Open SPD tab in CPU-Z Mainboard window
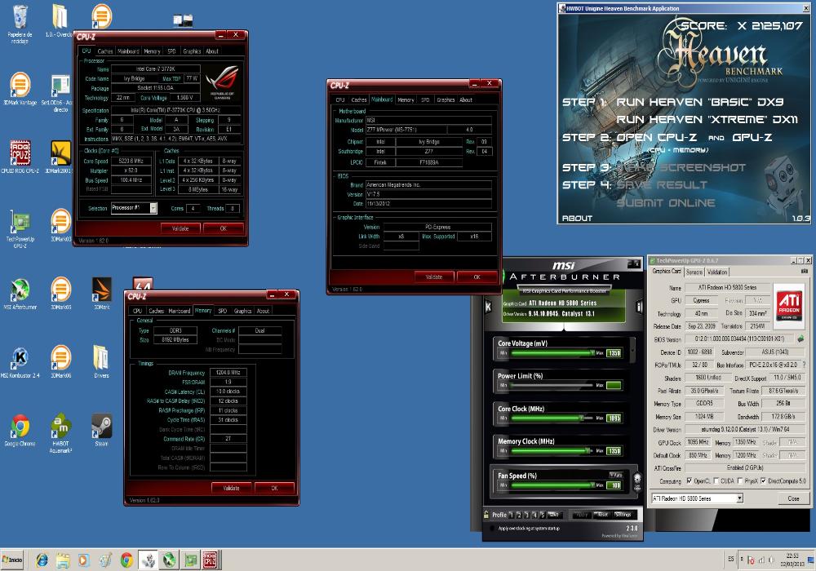Screen dimensions: 816x571 point(425,100)
